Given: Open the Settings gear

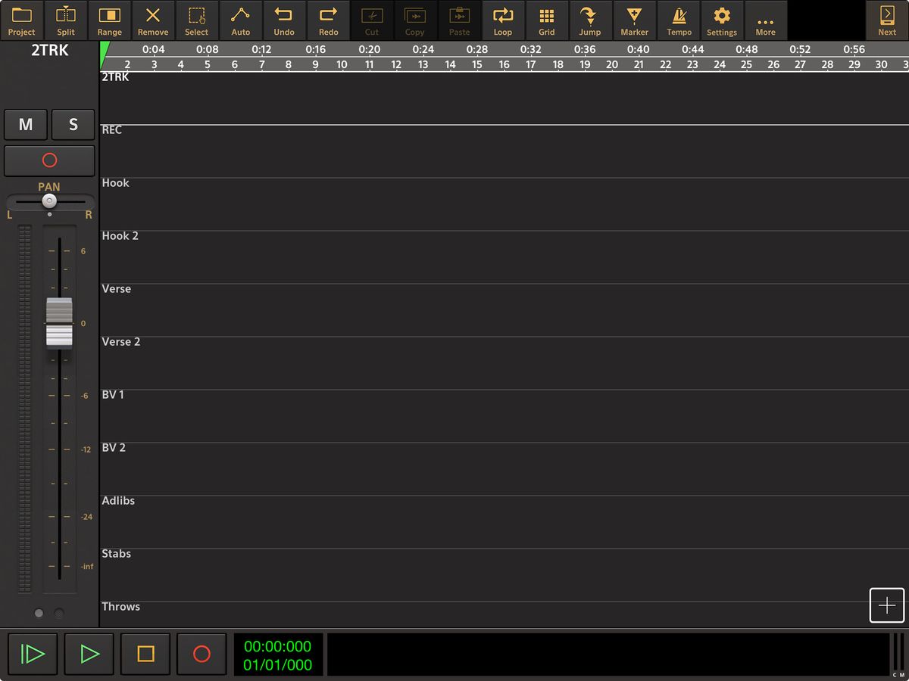Looking at the screenshot, I should 722,20.
